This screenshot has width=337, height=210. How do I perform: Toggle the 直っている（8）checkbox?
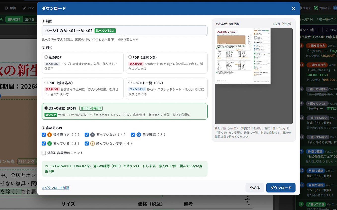pos(44,144)
